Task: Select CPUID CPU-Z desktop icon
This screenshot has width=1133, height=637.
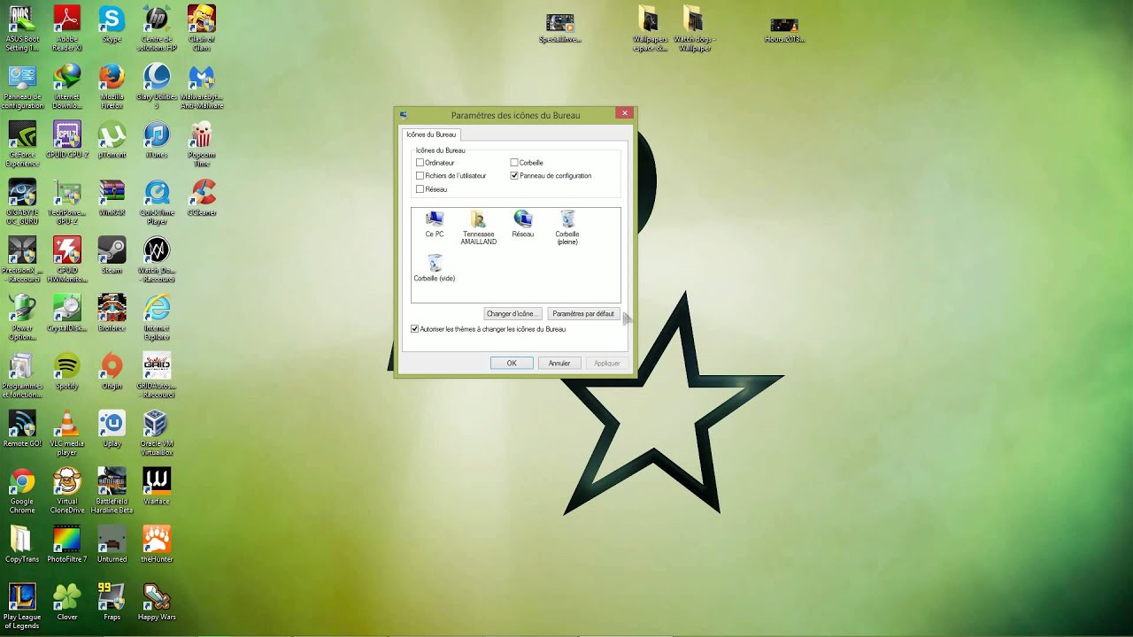Action: (67, 141)
